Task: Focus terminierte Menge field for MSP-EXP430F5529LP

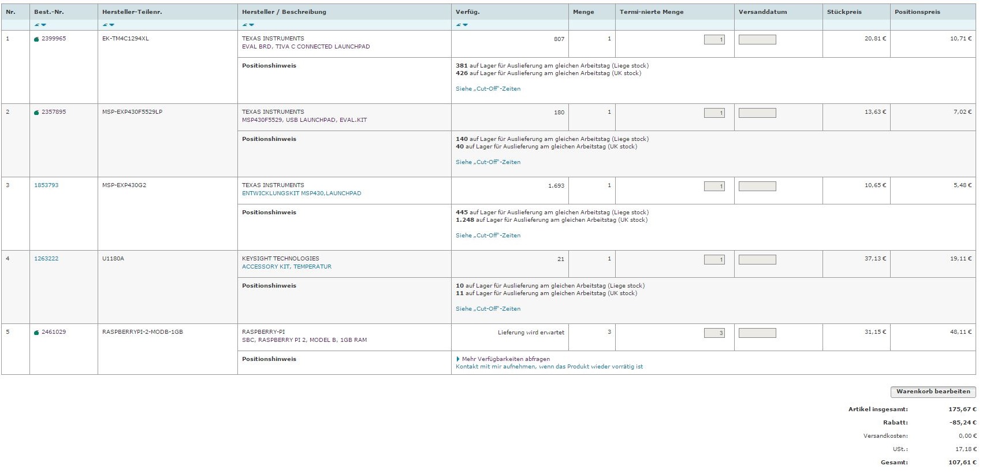Action: pyautogui.click(x=714, y=113)
